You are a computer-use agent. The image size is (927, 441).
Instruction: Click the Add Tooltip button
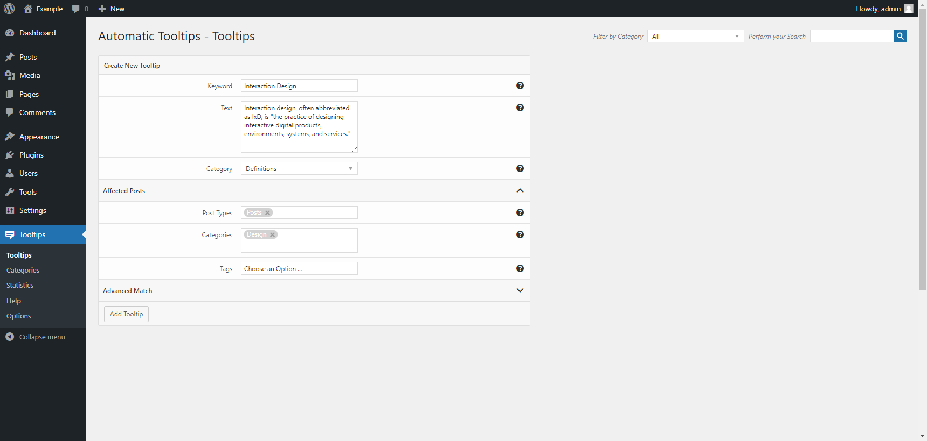126,314
